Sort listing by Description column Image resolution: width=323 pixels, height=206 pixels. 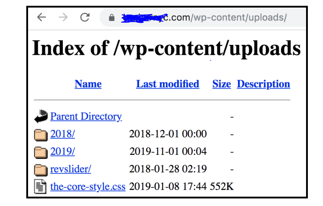[263, 85]
